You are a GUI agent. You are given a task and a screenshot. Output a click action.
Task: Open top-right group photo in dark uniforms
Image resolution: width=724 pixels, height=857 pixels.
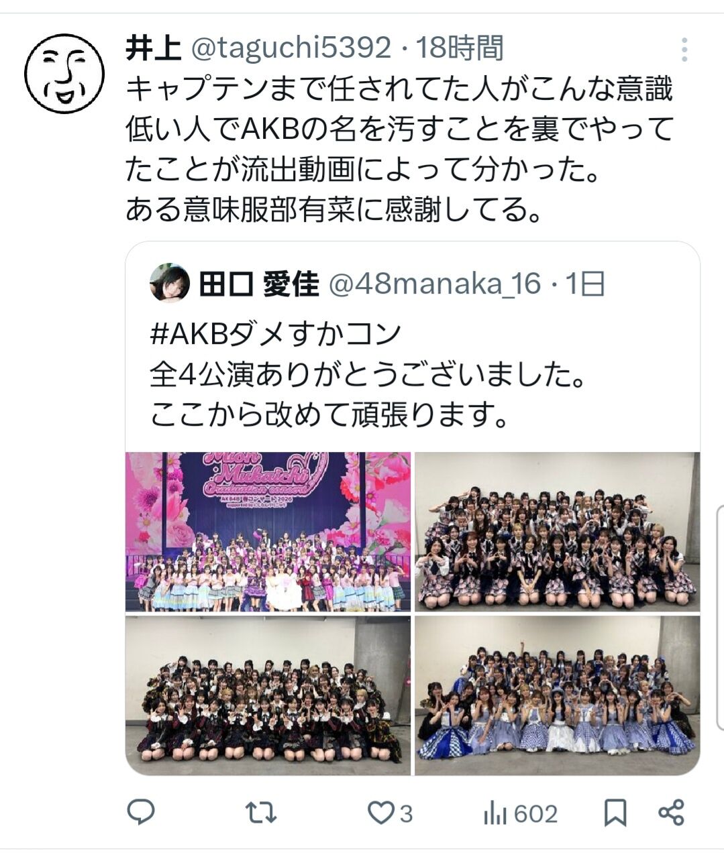pos(557,532)
